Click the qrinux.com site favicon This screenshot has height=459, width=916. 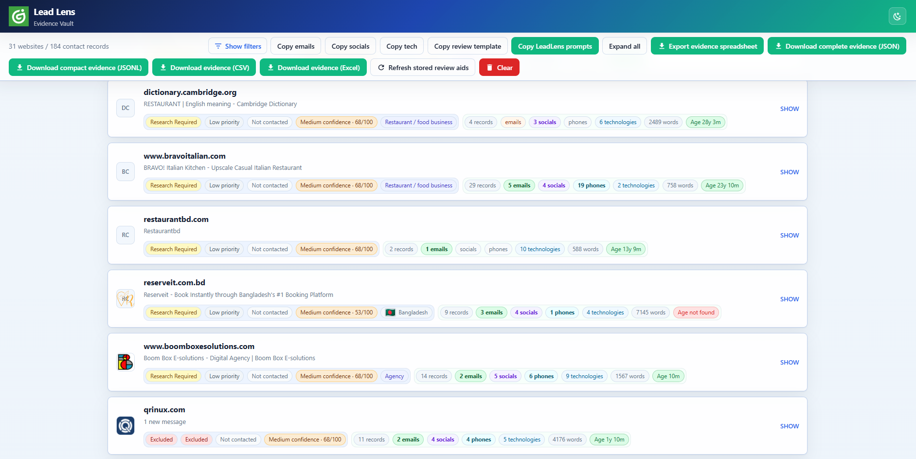click(126, 426)
